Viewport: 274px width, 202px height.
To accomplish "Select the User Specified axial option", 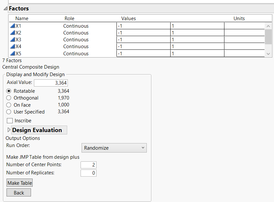I will pyautogui.click(x=9, y=112).
